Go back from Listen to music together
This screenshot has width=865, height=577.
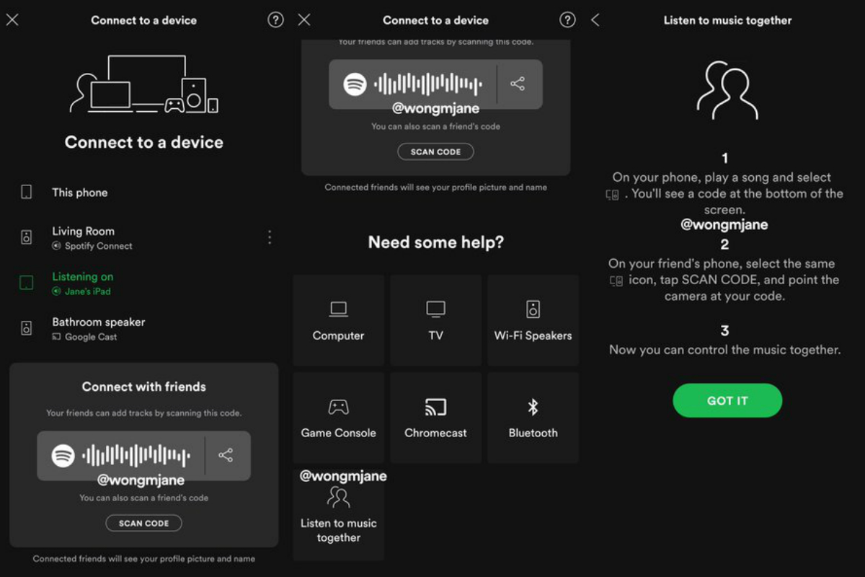click(595, 20)
